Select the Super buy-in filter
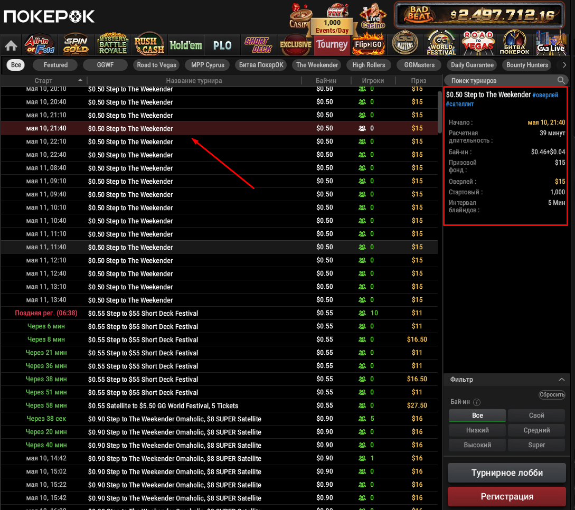Image resolution: width=575 pixels, height=510 pixels. (x=536, y=445)
